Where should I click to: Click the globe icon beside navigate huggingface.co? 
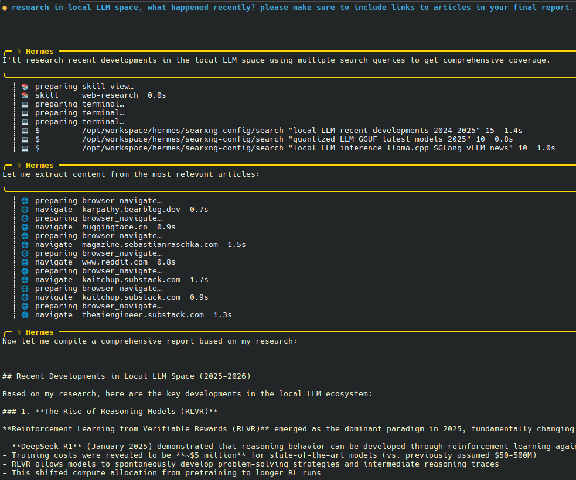[x=25, y=227]
